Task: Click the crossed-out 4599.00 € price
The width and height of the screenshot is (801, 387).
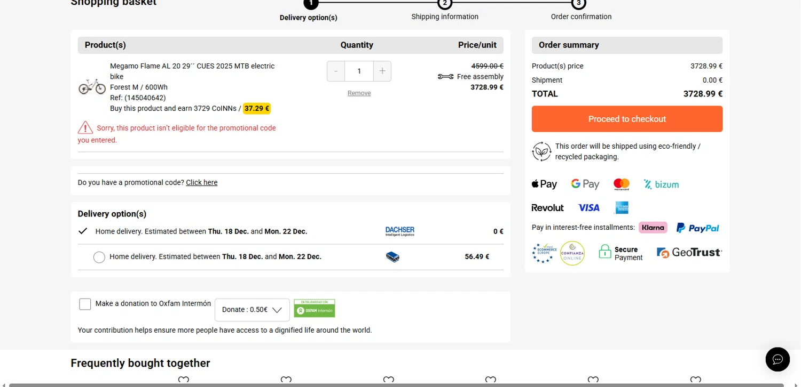Action: tap(487, 66)
